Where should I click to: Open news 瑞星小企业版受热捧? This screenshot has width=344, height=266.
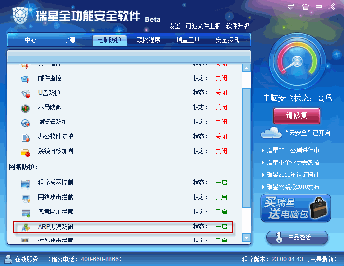pos(293,162)
